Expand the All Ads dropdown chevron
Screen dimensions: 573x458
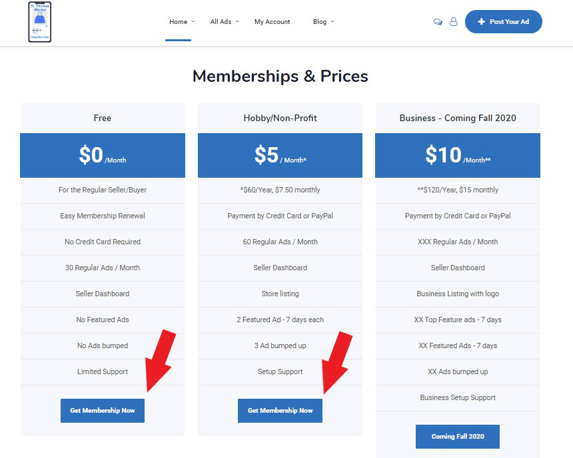[237, 21]
